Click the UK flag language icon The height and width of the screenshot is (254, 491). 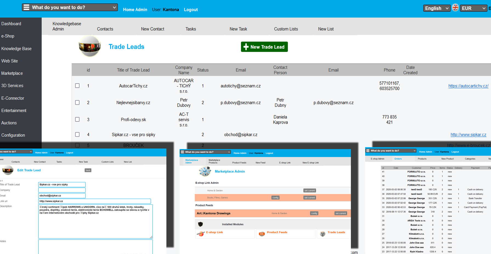click(x=455, y=8)
